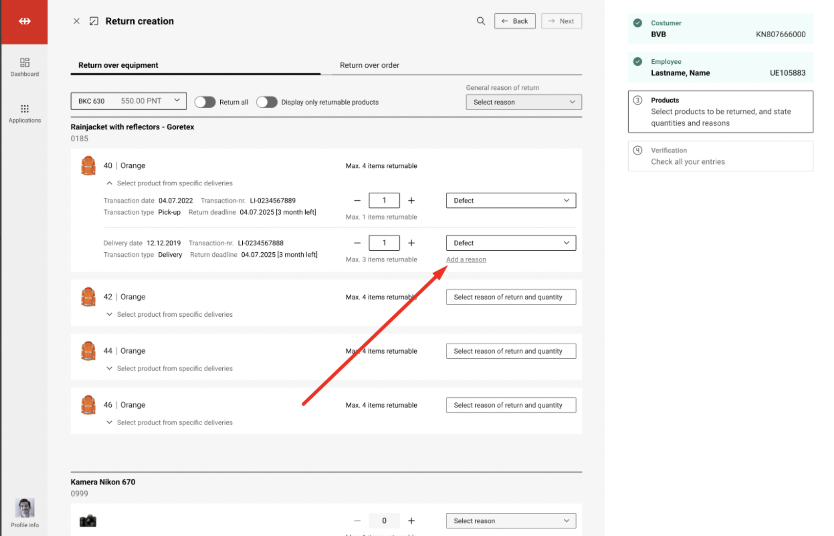Switch to Return over order tab

[x=369, y=65]
